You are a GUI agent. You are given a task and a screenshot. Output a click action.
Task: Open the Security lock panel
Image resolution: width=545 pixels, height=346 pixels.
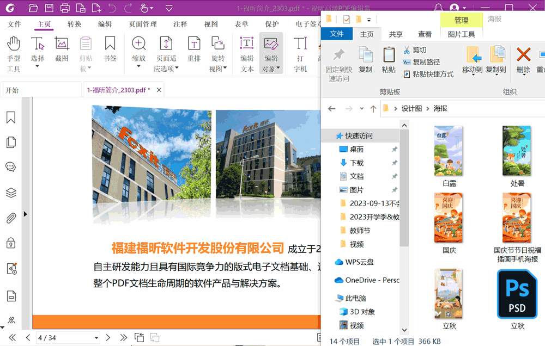(x=11, y=243)
